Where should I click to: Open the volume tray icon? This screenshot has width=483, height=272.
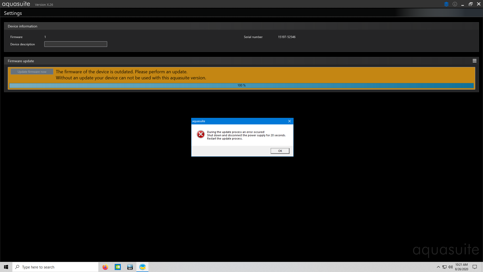[x=450, y=267]
